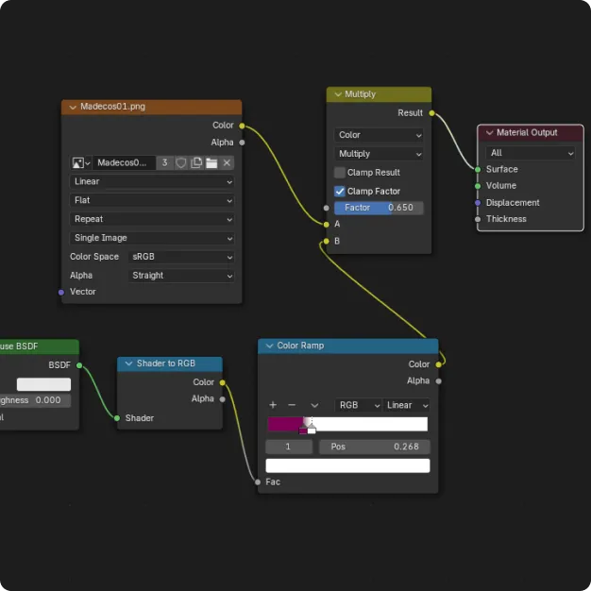591x591 pixels.
Task: Click the Pos 0.268 field
Action: (x=374, y=447)
